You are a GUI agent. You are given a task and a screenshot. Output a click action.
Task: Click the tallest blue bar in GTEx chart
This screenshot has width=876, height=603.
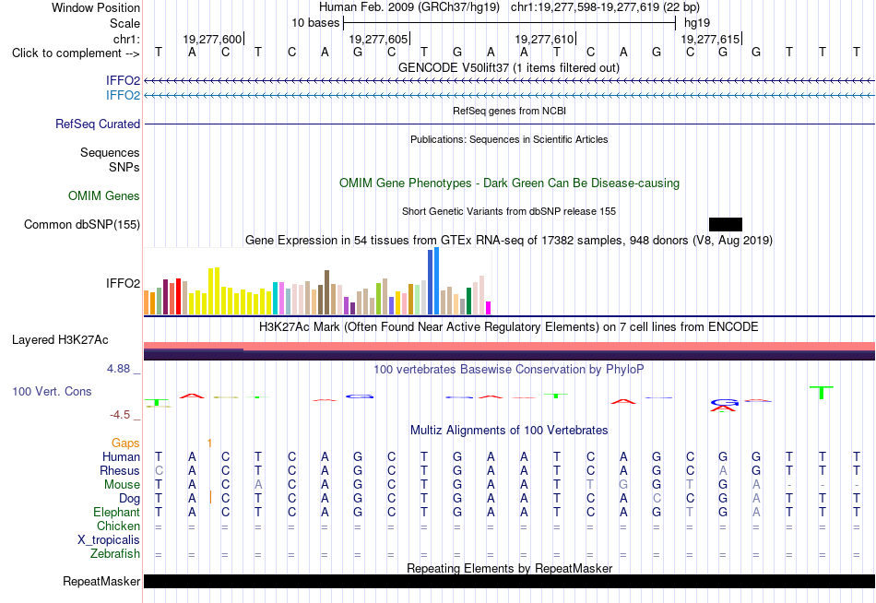tap(437, 281)
